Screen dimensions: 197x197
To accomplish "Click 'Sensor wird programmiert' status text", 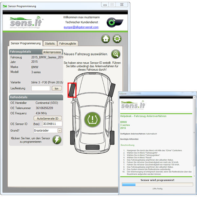I will coord(157,180).
